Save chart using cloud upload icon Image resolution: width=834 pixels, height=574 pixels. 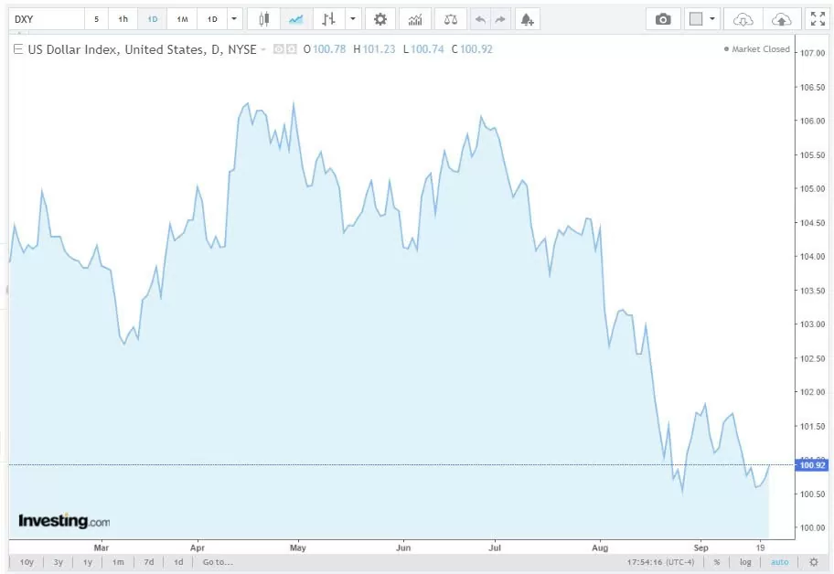[x=781, y=19]
